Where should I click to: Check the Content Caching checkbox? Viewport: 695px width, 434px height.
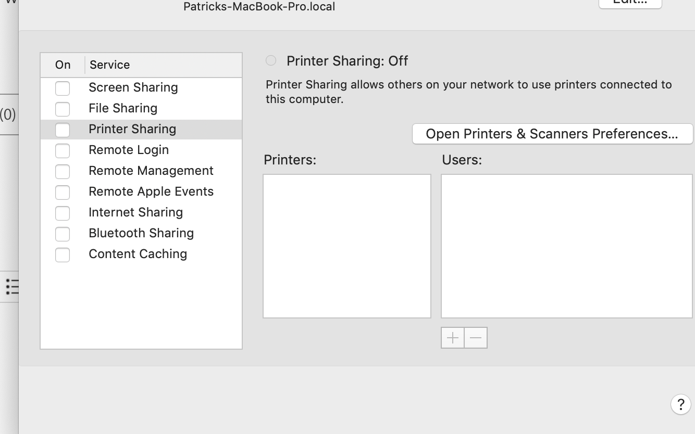63,254
